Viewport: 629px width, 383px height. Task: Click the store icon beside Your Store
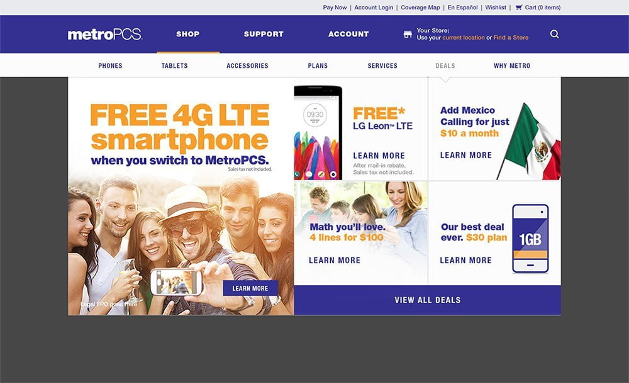(x=408, y=34)
